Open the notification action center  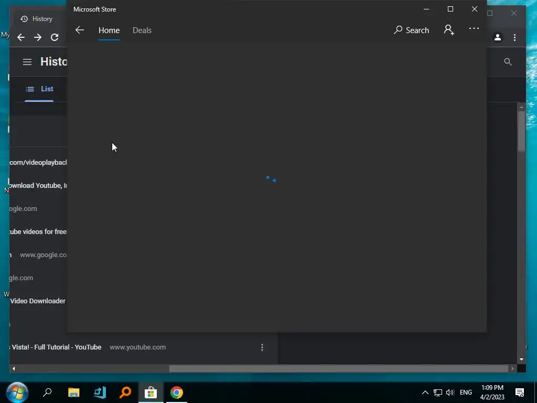[x=520, y=393]
